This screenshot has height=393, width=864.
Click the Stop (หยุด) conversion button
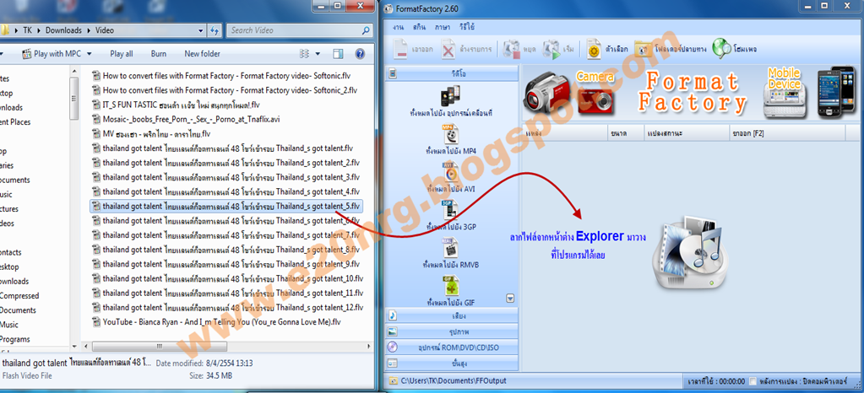tap(519, 49)
